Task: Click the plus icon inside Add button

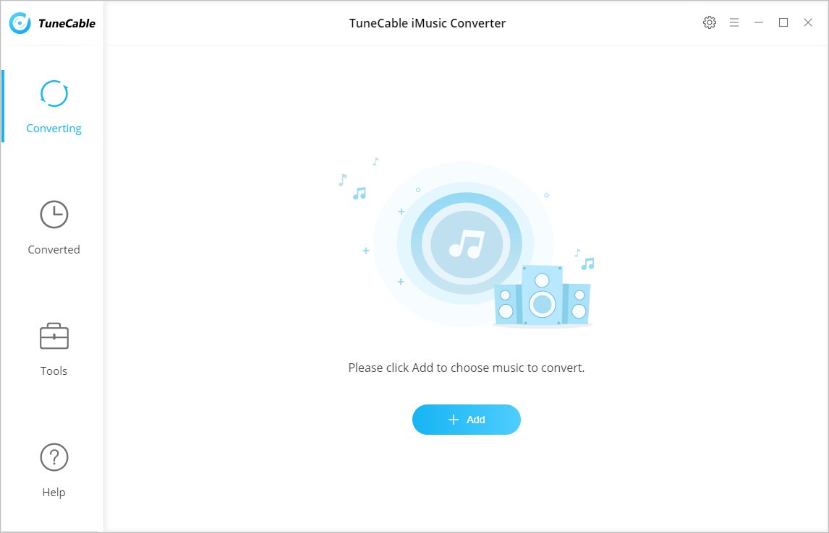Action: [x=453, y=420]
